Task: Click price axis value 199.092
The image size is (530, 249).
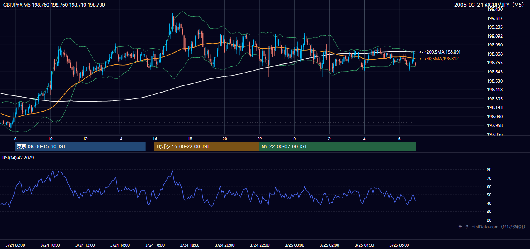Action: [x=494, y=36]
